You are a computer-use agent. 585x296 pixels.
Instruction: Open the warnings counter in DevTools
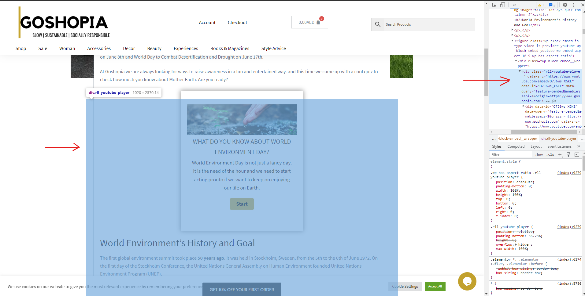click(x=541, y=5)
